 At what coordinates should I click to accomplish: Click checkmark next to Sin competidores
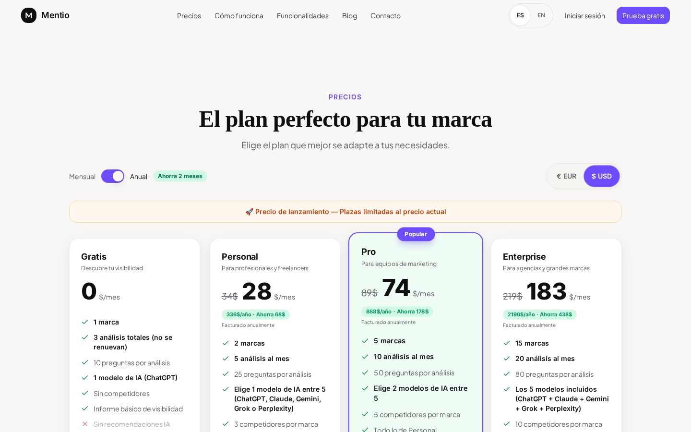(85, 393)
